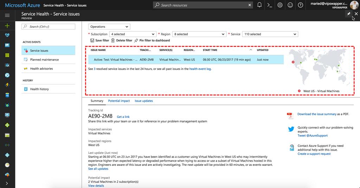Open the Service 110 selected dropdown

point(270,34)
